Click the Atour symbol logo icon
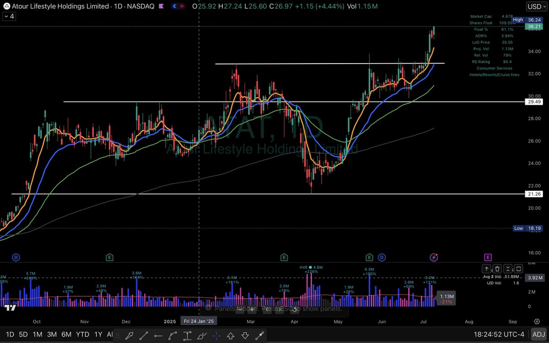The image size is (549, 343). coord(6,6)
